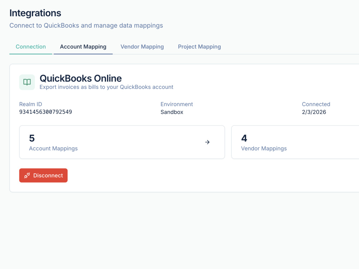Click the QuickBooks Online heading
The height and width of the screenshot is (269, 359).
point(80,79)
